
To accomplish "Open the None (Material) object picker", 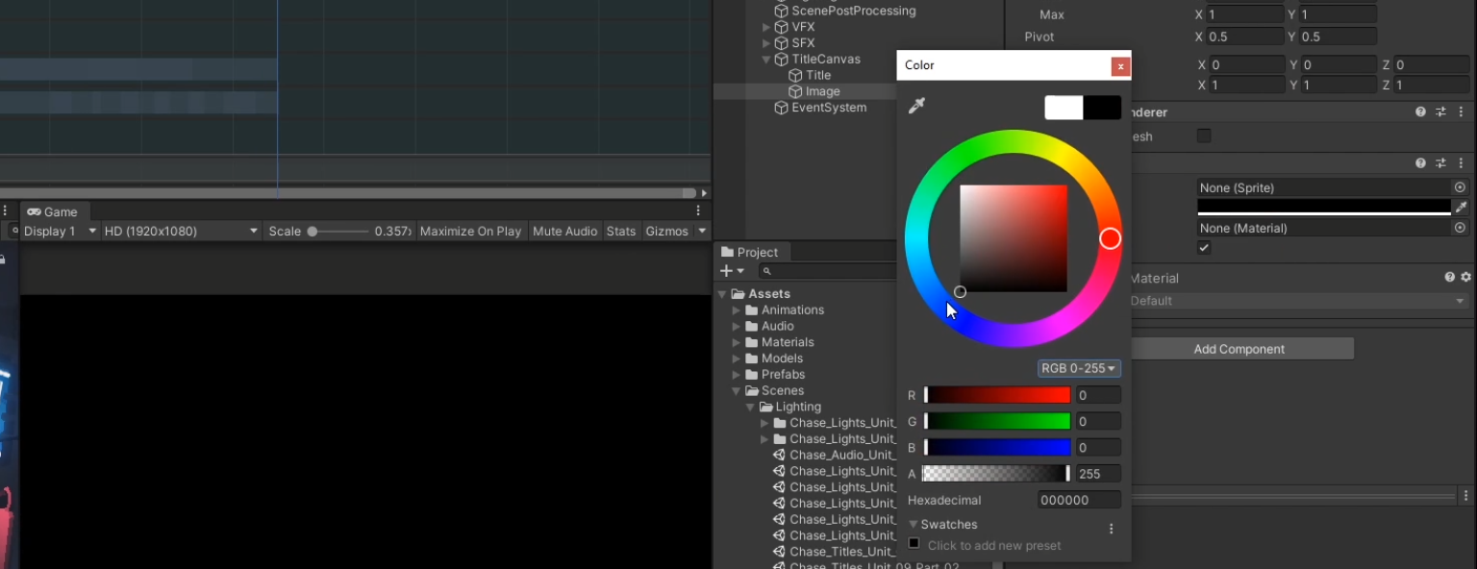I will point(1460,229).
